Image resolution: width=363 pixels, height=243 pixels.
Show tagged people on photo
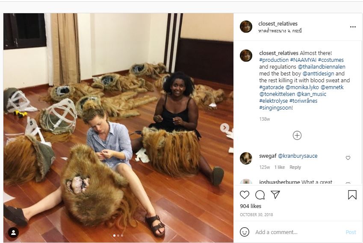[13, 233]
